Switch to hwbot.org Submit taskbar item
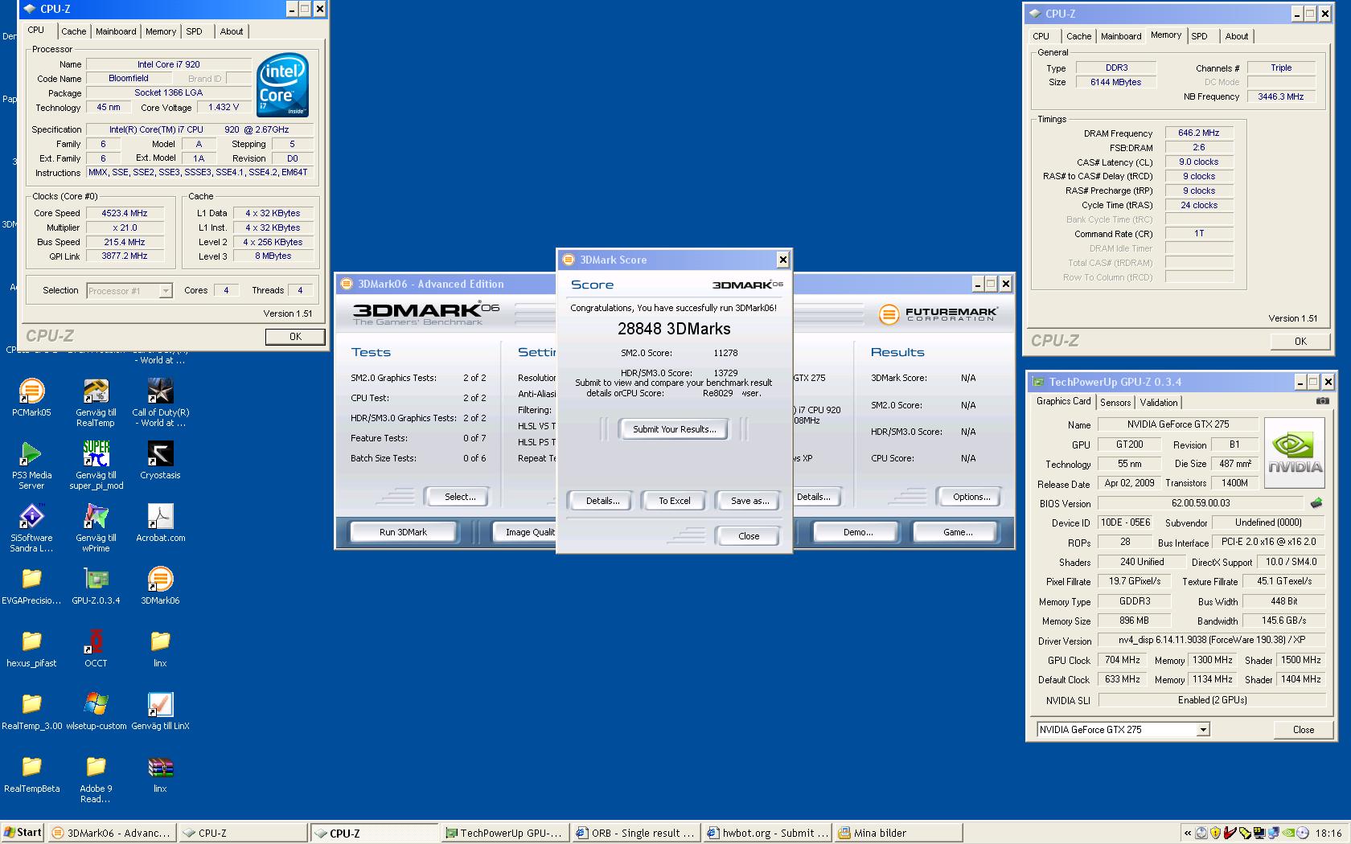 point(766,833)
